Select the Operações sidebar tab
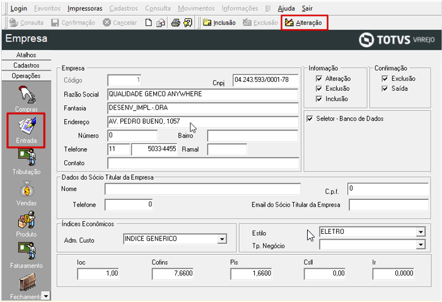 coord(26,76)
